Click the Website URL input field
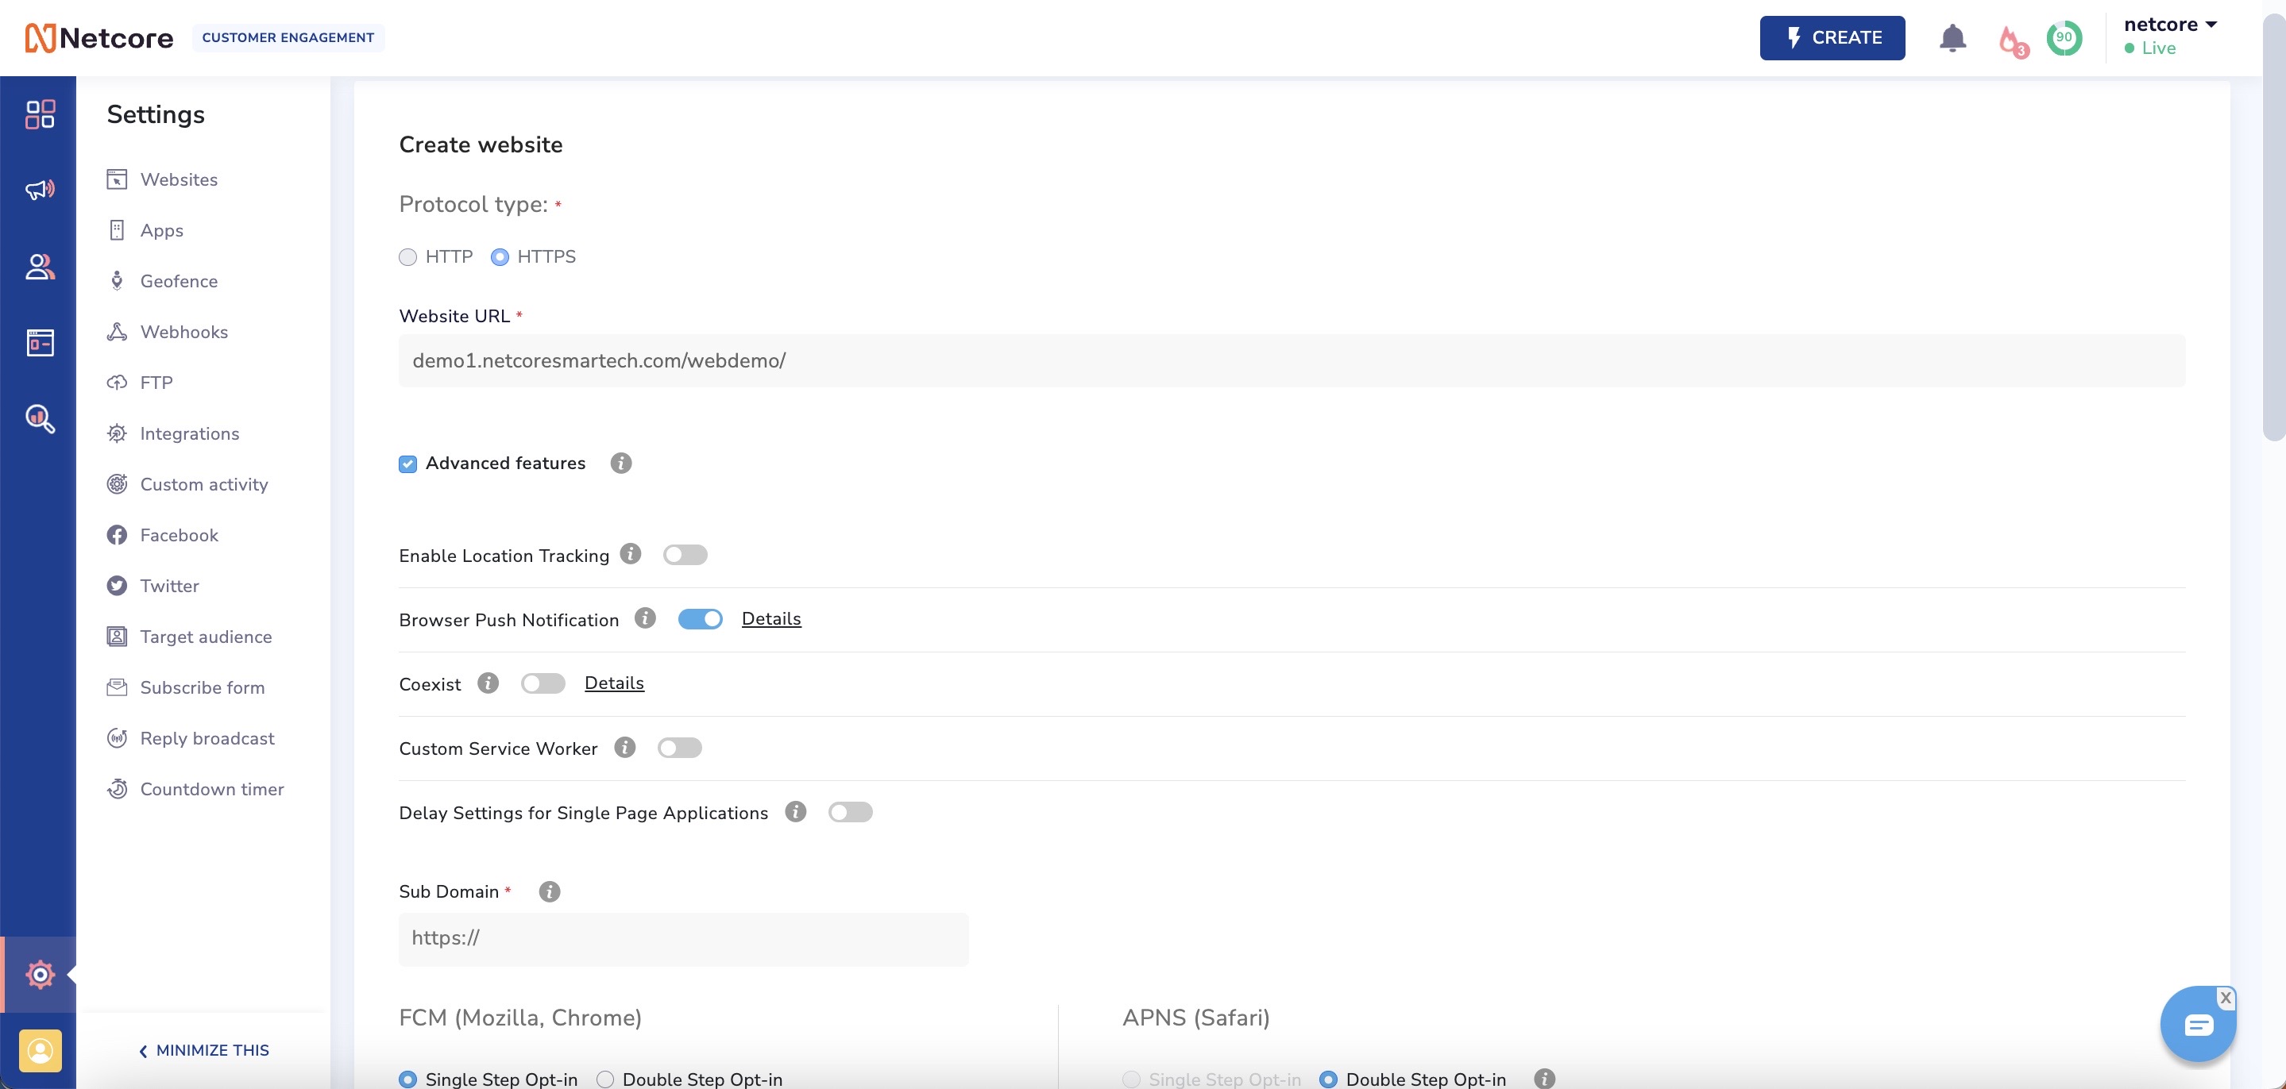The width and height of the screenshot is (2286, 1089). click(x=1290, y=361)
